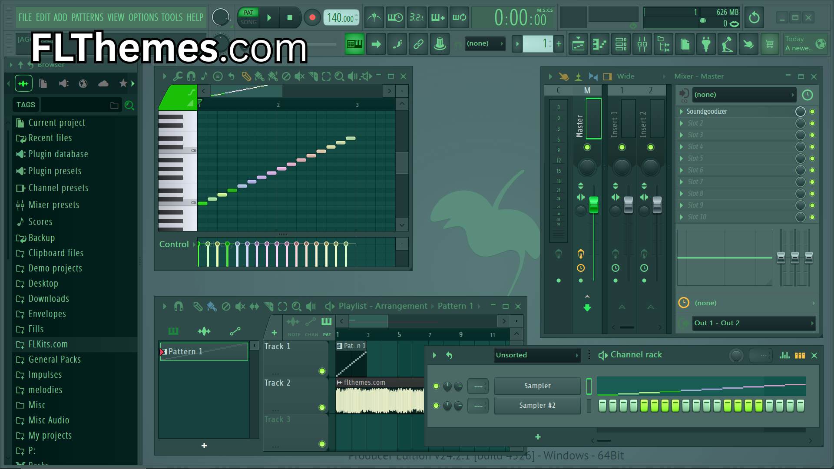Open the PATTERNS menu

click(88, 17)
